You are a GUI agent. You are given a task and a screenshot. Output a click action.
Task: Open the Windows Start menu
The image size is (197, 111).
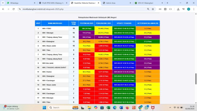44,108
